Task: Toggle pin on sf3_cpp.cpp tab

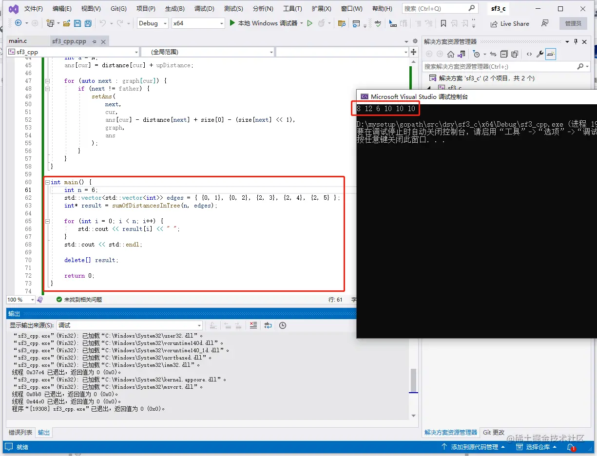Action: click(x=94, y=41)
